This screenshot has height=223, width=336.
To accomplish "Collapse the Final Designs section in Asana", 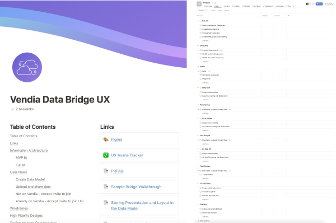I will click(198, 166).
